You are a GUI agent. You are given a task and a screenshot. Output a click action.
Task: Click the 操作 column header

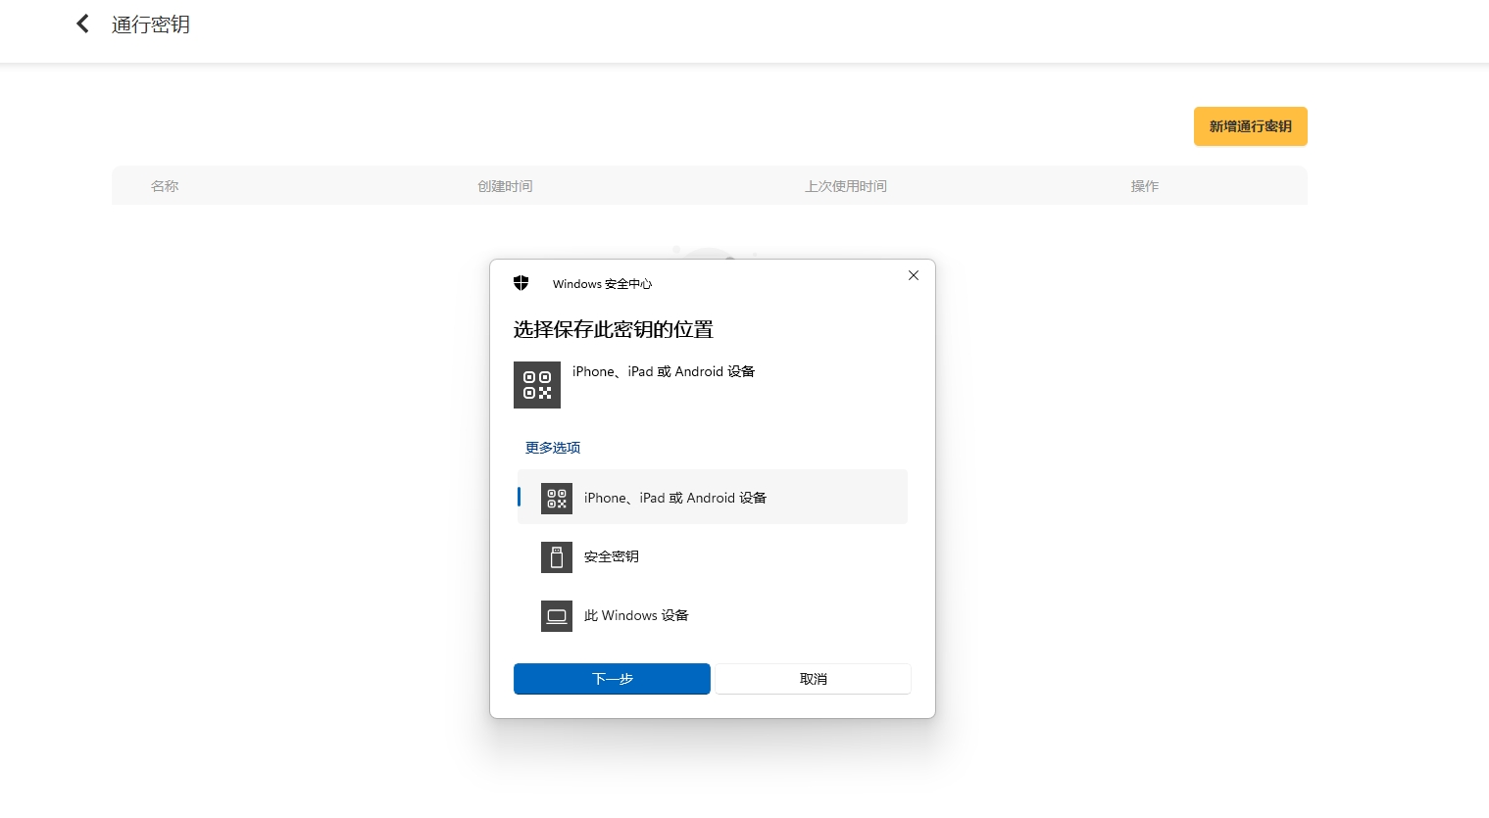[1145, 186]
